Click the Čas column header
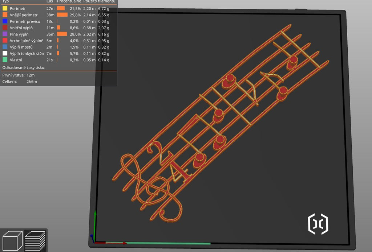 (x=49, y=1)
